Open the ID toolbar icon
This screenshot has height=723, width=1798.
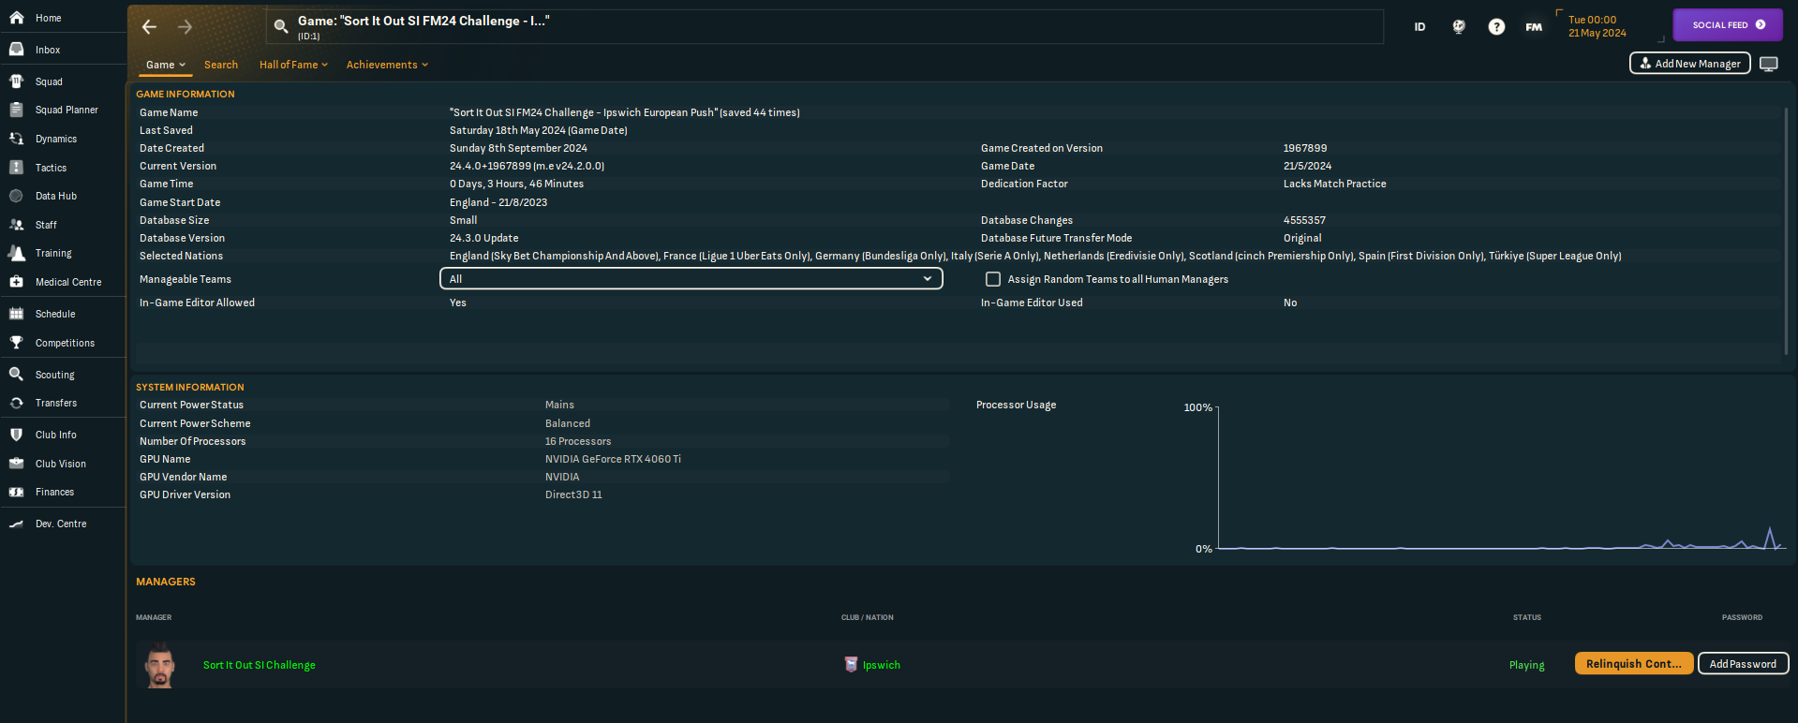1419,27
